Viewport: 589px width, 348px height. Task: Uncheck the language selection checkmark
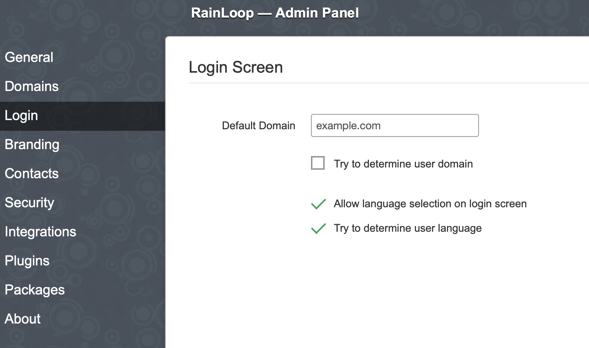[318, 204]
